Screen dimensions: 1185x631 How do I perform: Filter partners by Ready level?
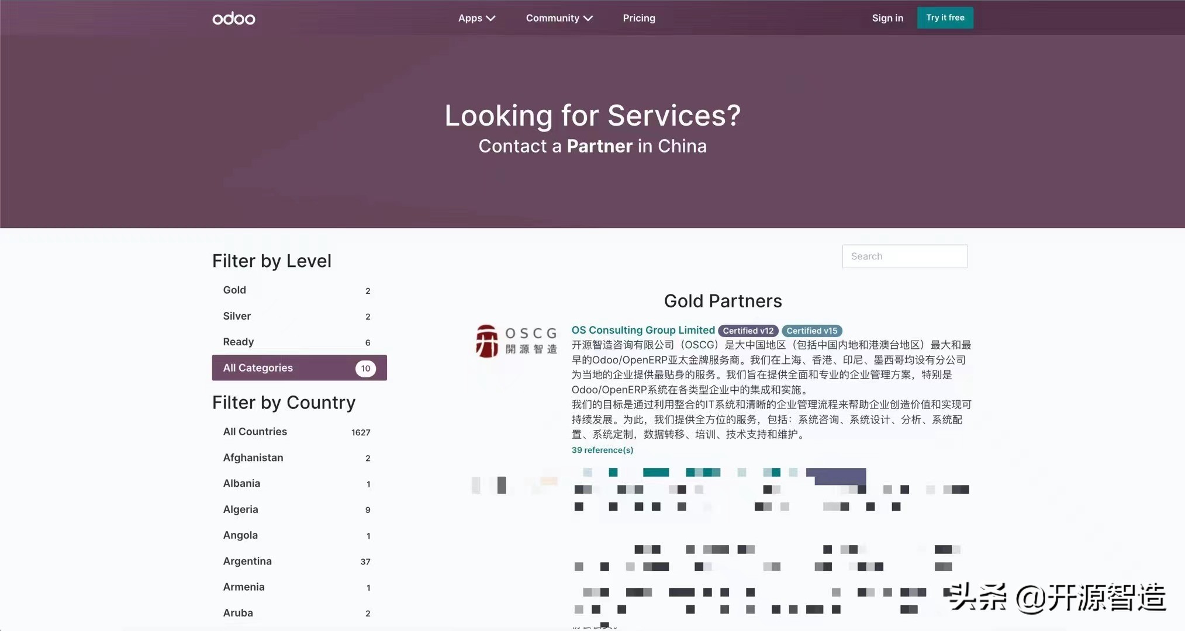tap(299, 342)
